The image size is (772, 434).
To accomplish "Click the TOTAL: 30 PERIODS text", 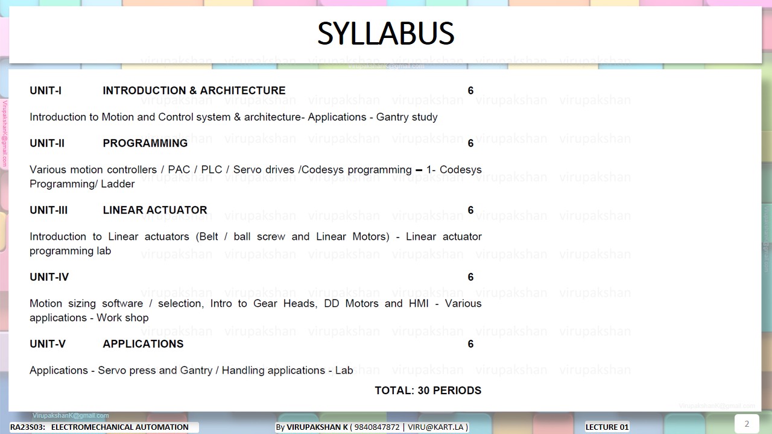I will point(428,390).
